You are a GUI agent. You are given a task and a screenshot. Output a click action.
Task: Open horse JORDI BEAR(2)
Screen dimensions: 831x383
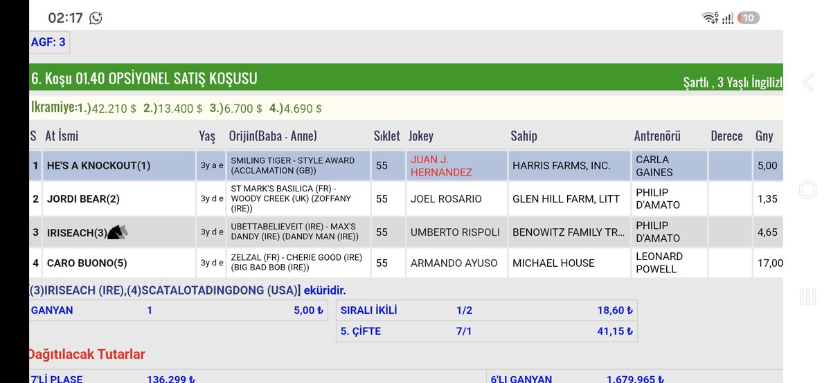pyautogui.click(x=83, y=199)
